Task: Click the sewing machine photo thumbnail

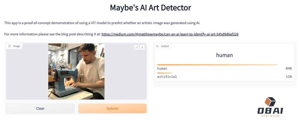Action: click(x=76, y=71)
